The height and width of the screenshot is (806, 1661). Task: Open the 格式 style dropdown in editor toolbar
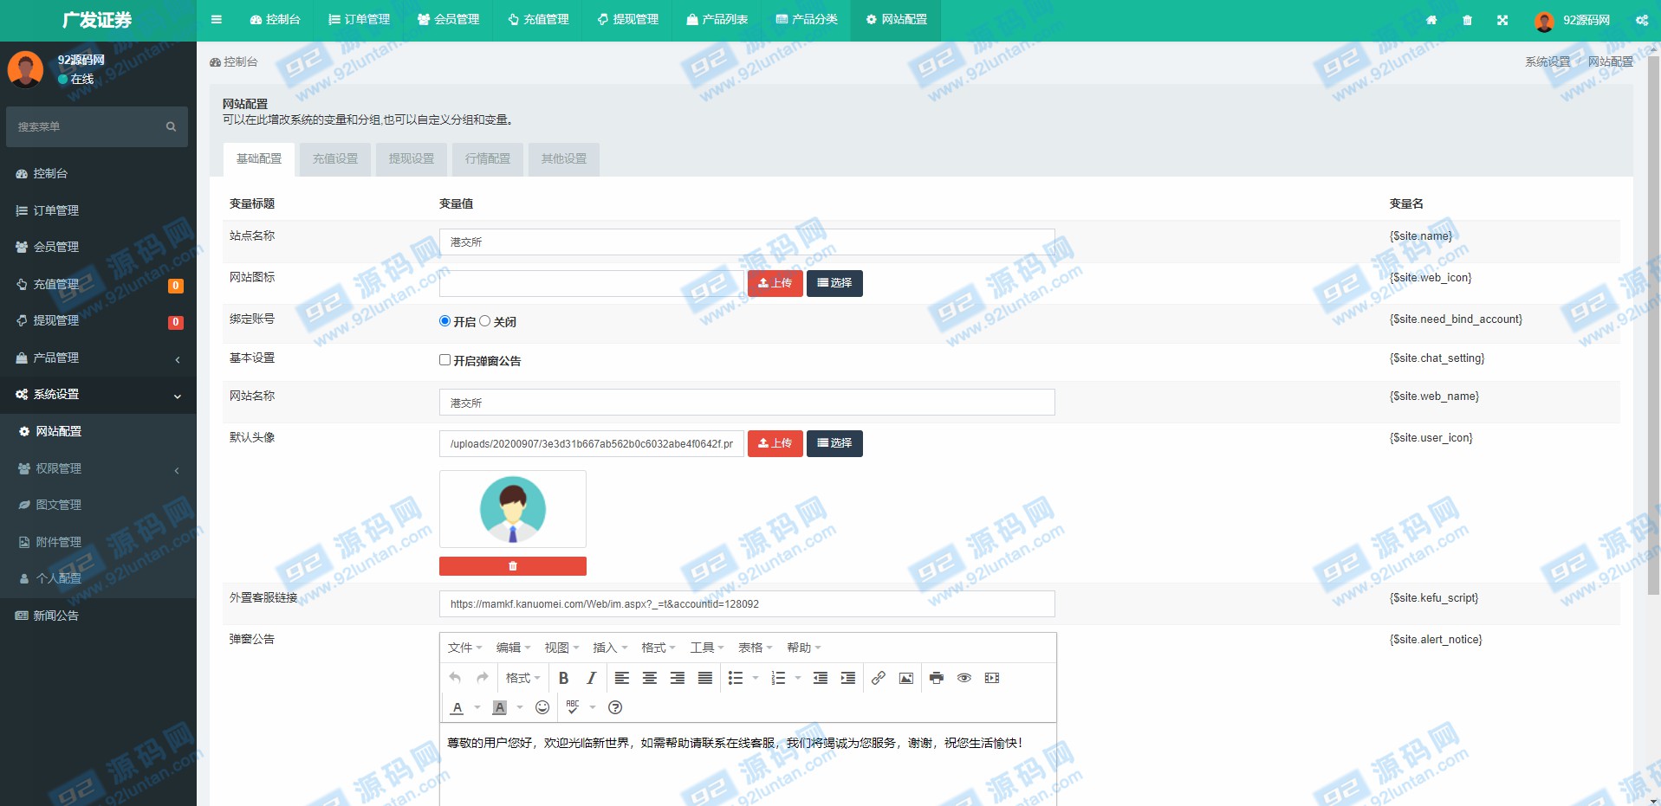[522, 678]
